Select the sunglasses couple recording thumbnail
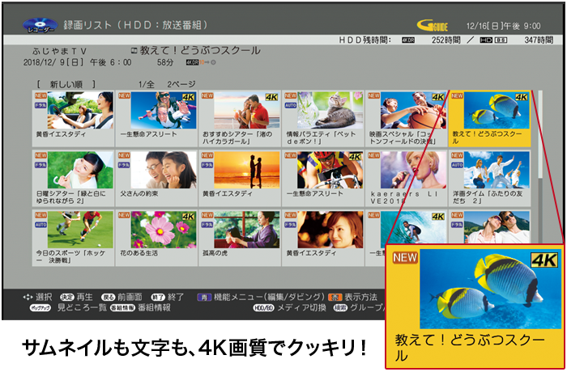 pyautogui.click(x=497, y=226)
